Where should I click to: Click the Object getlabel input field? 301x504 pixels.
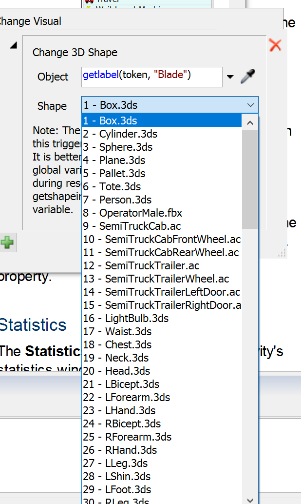click(x=151, y=77)
